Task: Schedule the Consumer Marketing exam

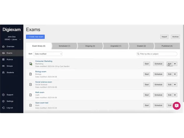Action: (158, 64)
